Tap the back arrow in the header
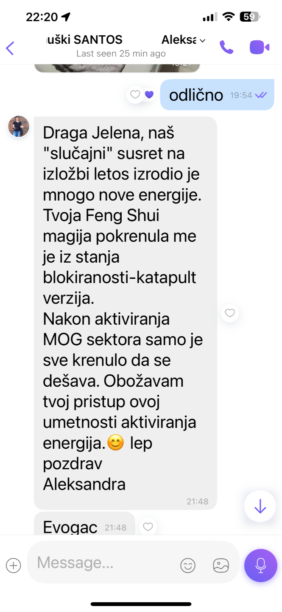The height and width of the screenshot is (612, 282). 10,48
